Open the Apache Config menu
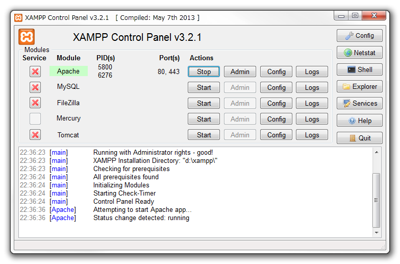 click(x=276, y=71)
